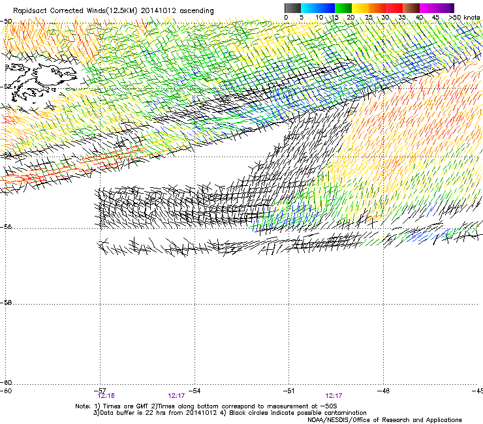Click the '-50' latitude axis label
This screenshot has width=483, height=424.
pyautogui.click(x=6, y=22)
